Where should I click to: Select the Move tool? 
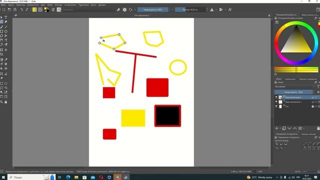point(6,50)
